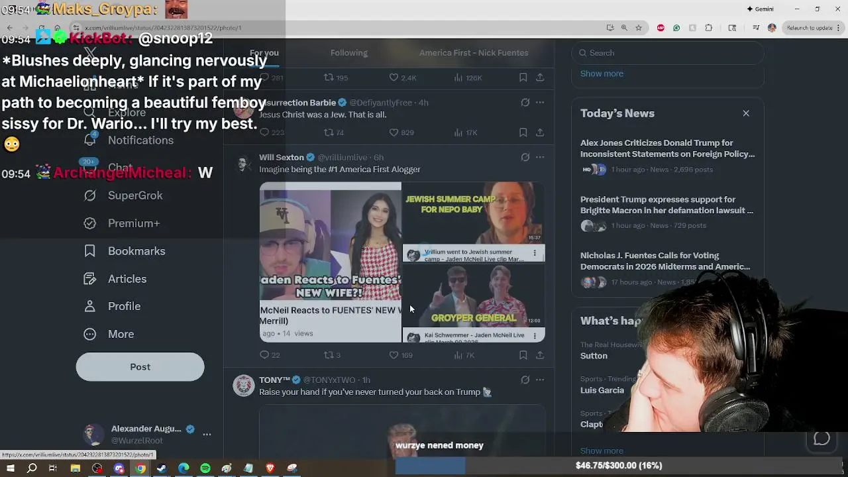Open Steam from the taskbar
This screenshot has height=477, width=848.
point(162,468)
